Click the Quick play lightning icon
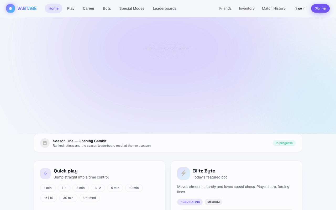 [x=45, y=174]
